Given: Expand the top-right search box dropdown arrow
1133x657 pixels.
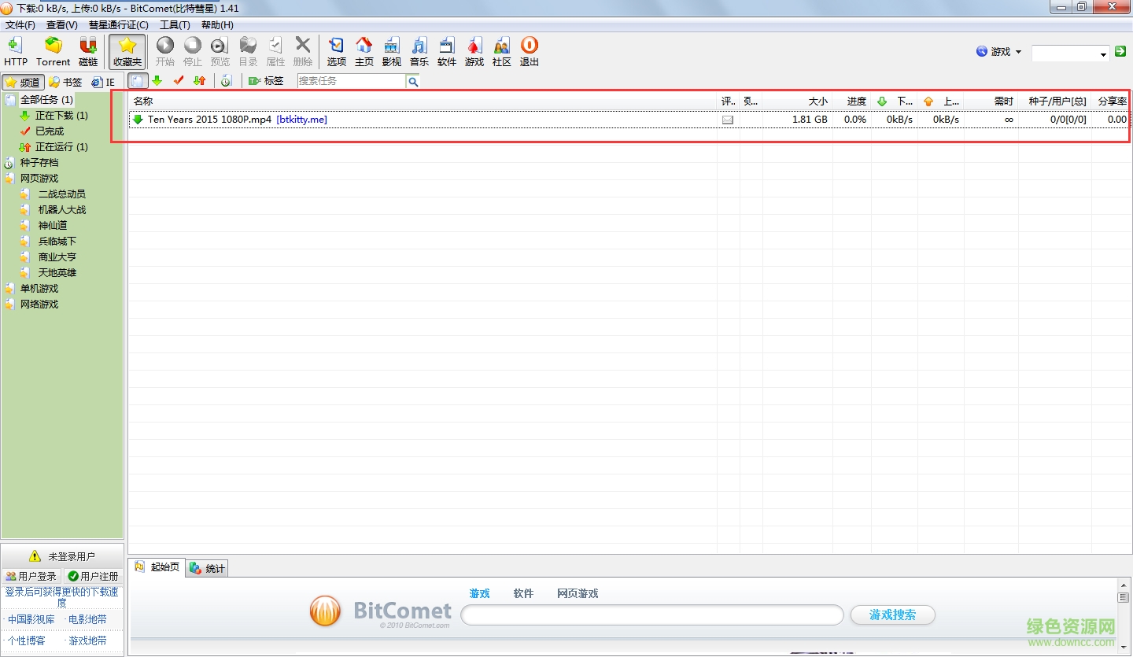Looking at the screenshot, I should point(1103,54).
